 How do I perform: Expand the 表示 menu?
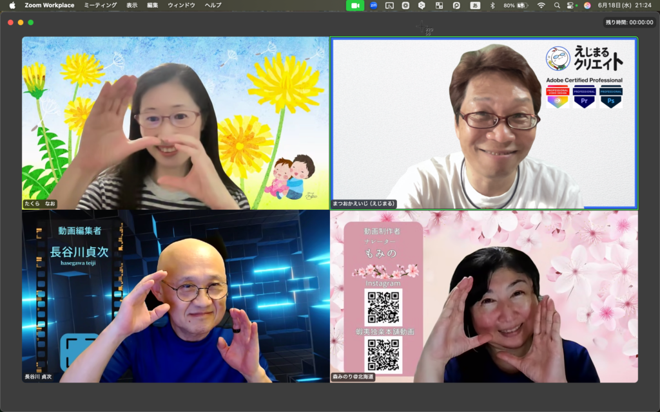pos(132,5)
